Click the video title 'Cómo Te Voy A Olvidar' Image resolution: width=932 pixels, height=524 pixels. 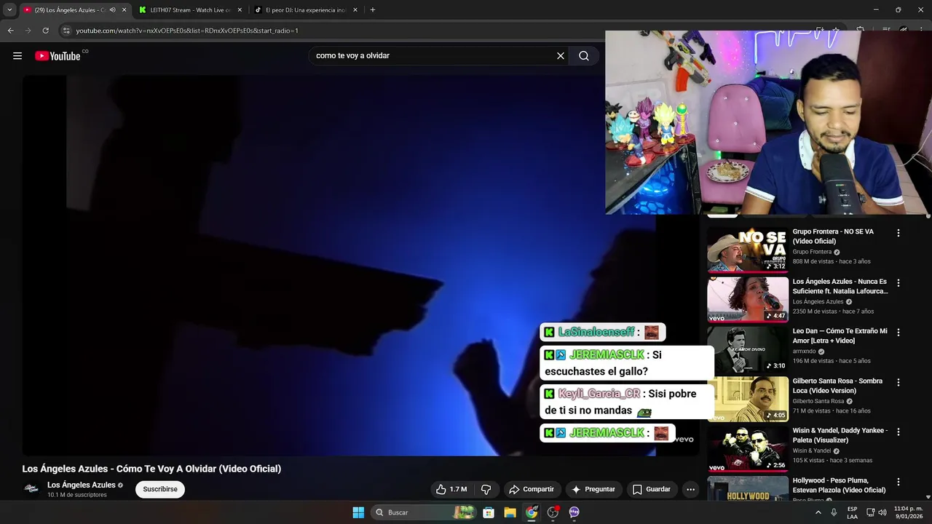(151, 469)
